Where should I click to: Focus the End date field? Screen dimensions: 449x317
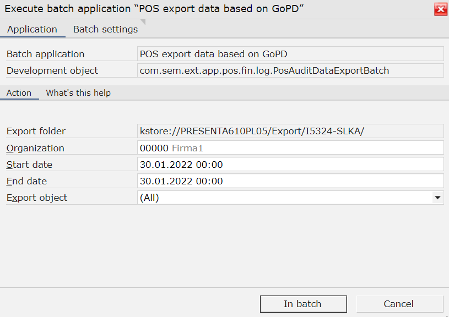click(290, 181)
